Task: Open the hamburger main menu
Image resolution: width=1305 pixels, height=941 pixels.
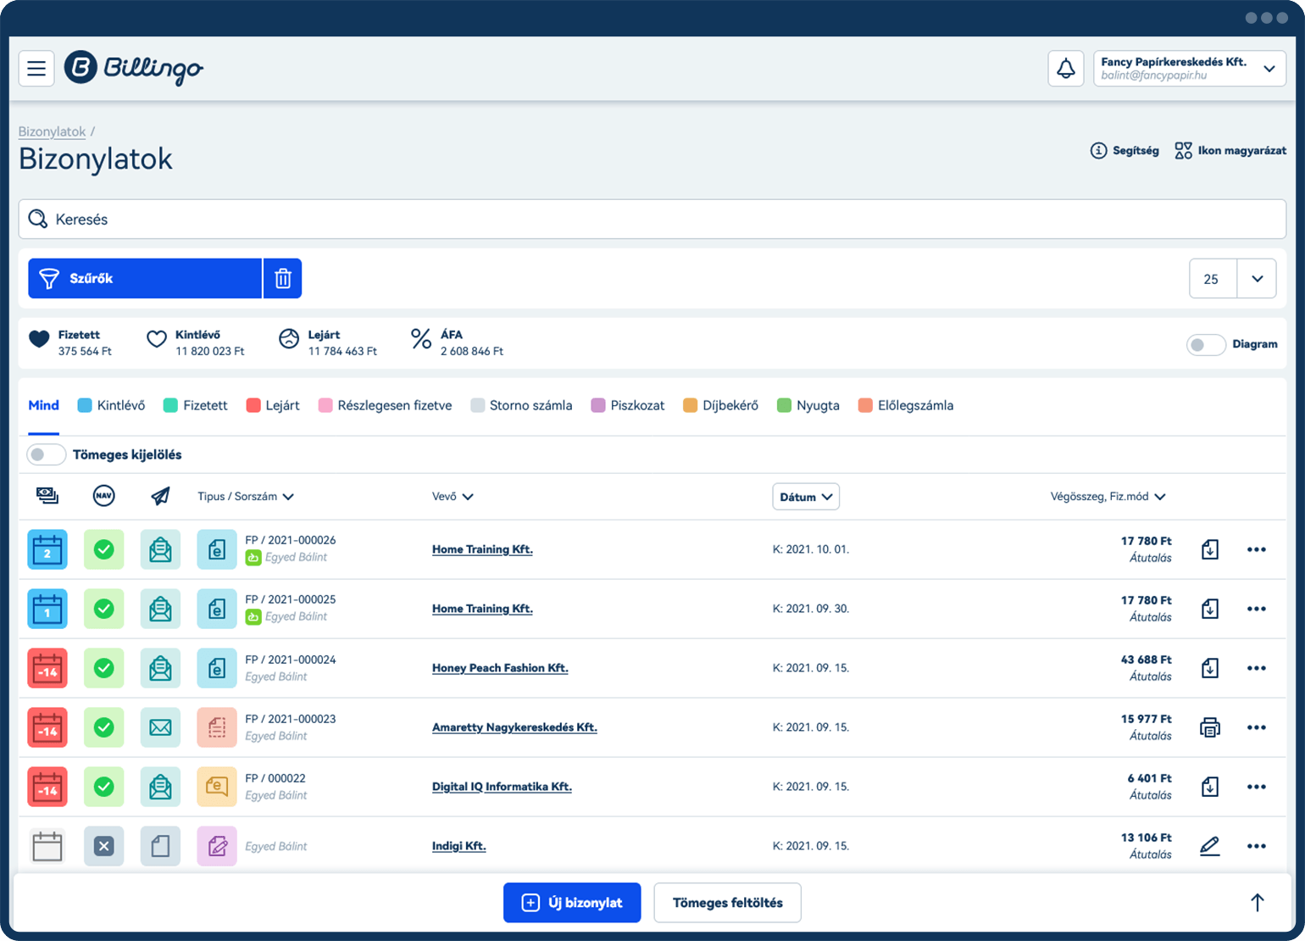Action: tap(36, 69)
